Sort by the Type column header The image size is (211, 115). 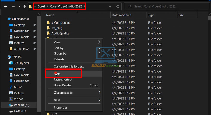click(x=151, y=15)
